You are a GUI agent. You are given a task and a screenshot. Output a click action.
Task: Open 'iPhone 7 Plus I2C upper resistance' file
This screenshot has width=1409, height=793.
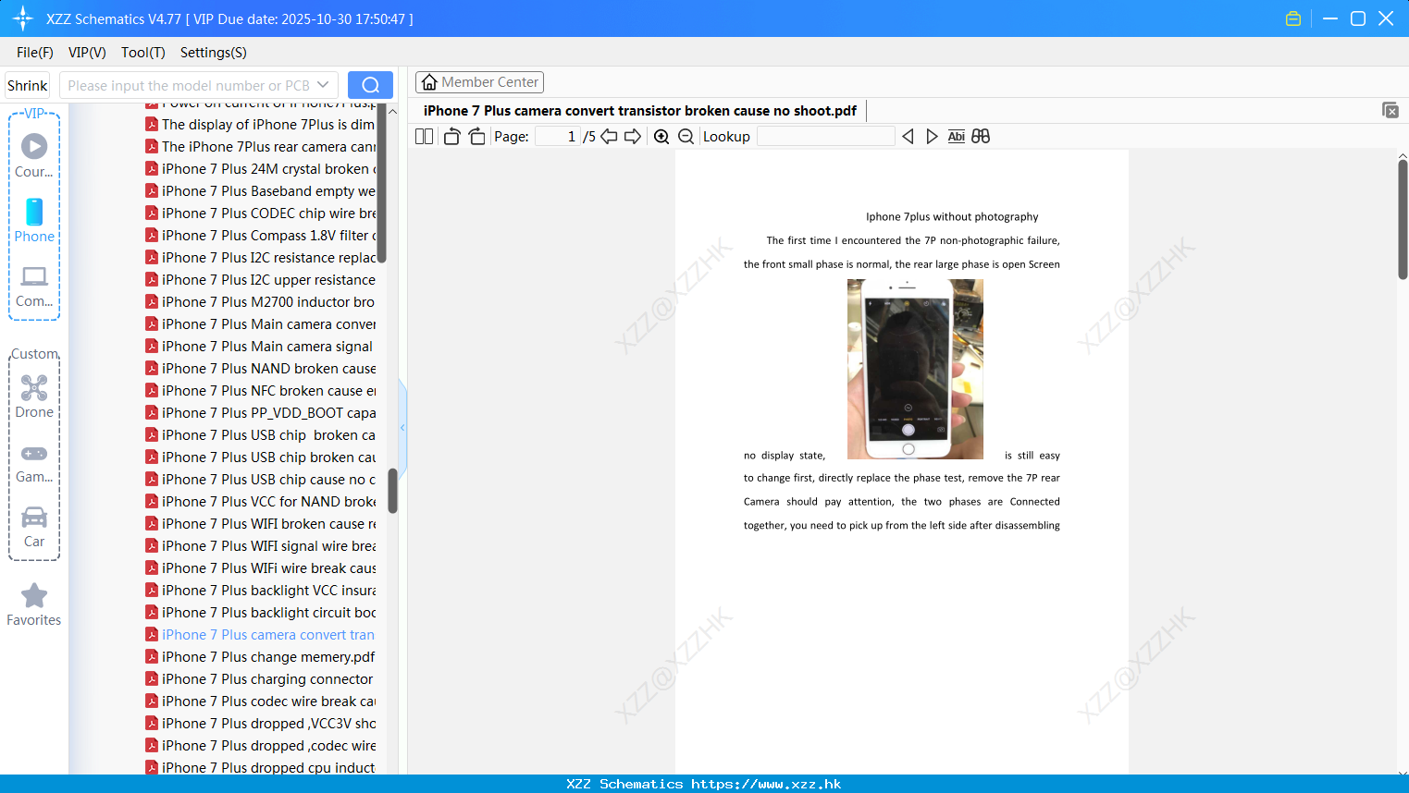[x=261, y=280]
